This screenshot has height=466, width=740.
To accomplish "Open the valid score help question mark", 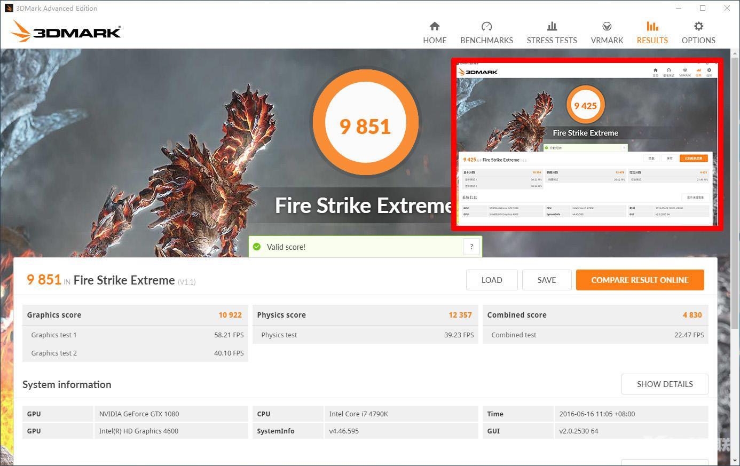I will [x=471, y=247].
